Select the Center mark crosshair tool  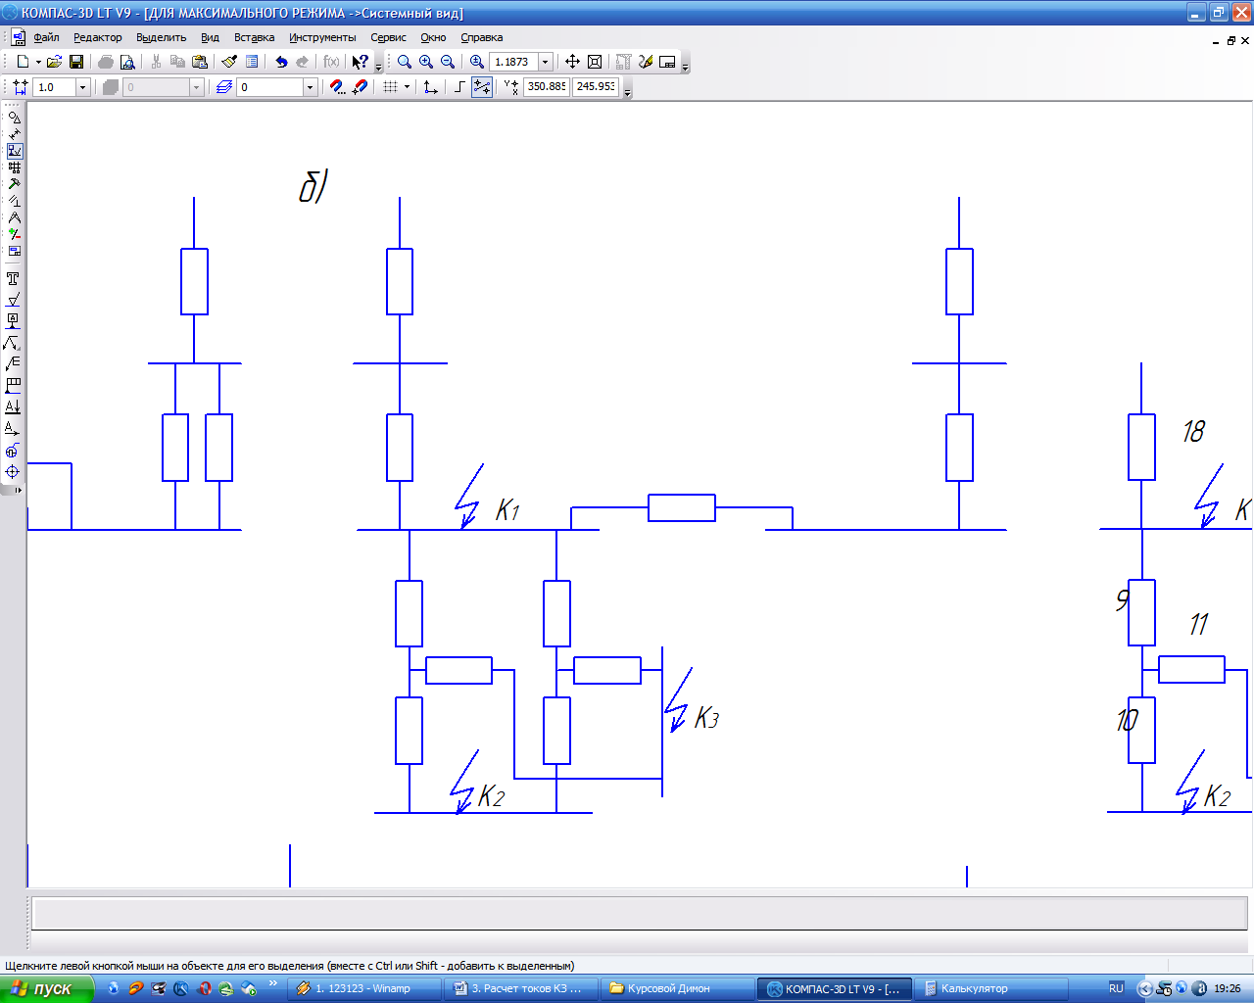coord(13,471)
